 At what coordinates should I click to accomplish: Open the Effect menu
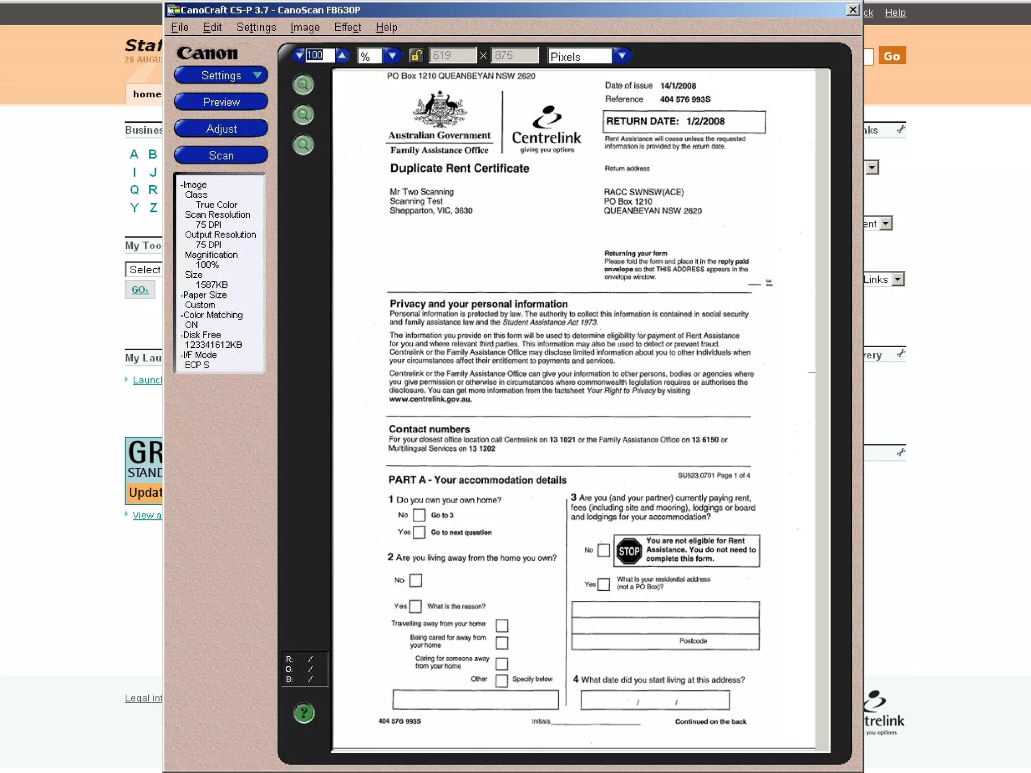click(347, 27)
